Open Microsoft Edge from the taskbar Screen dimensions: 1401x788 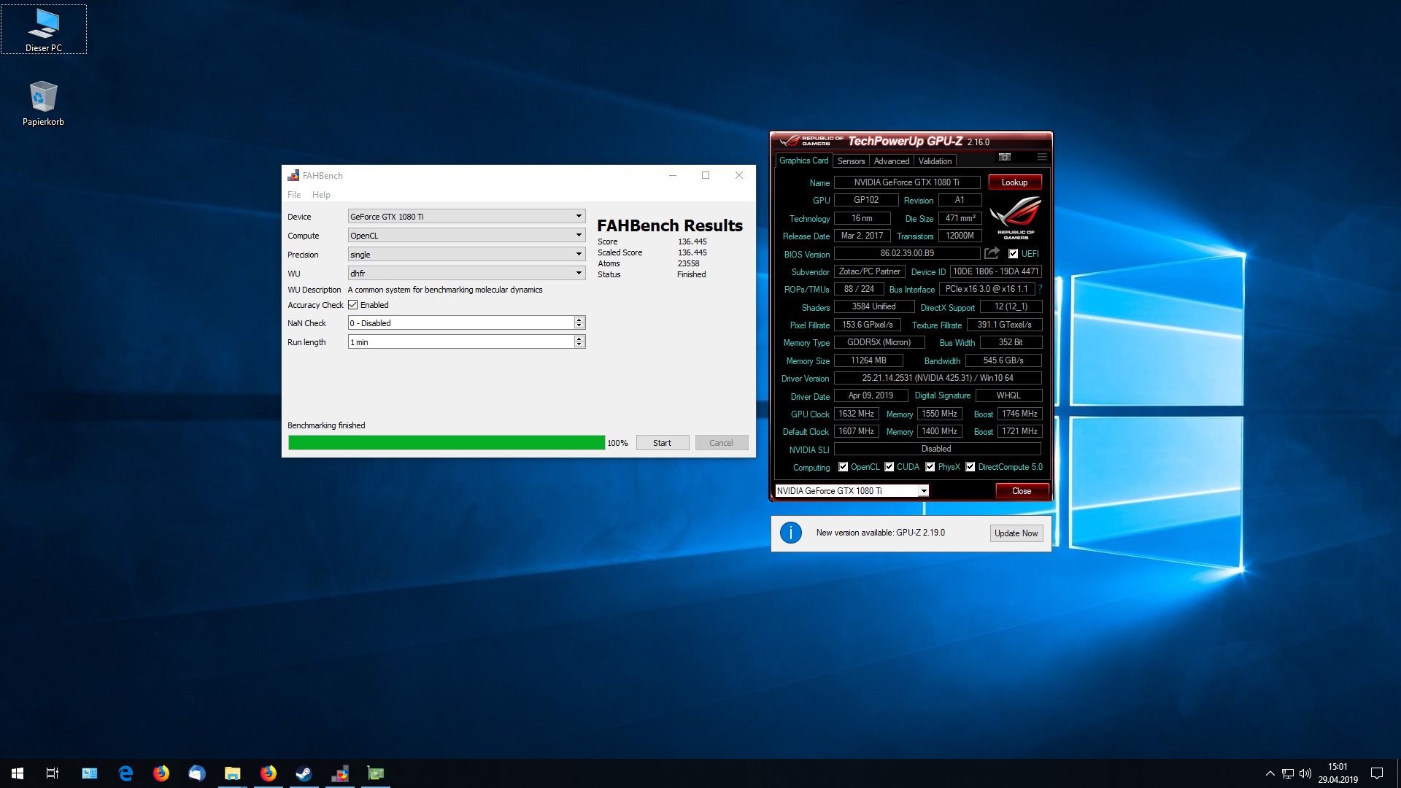pos(126,773)
